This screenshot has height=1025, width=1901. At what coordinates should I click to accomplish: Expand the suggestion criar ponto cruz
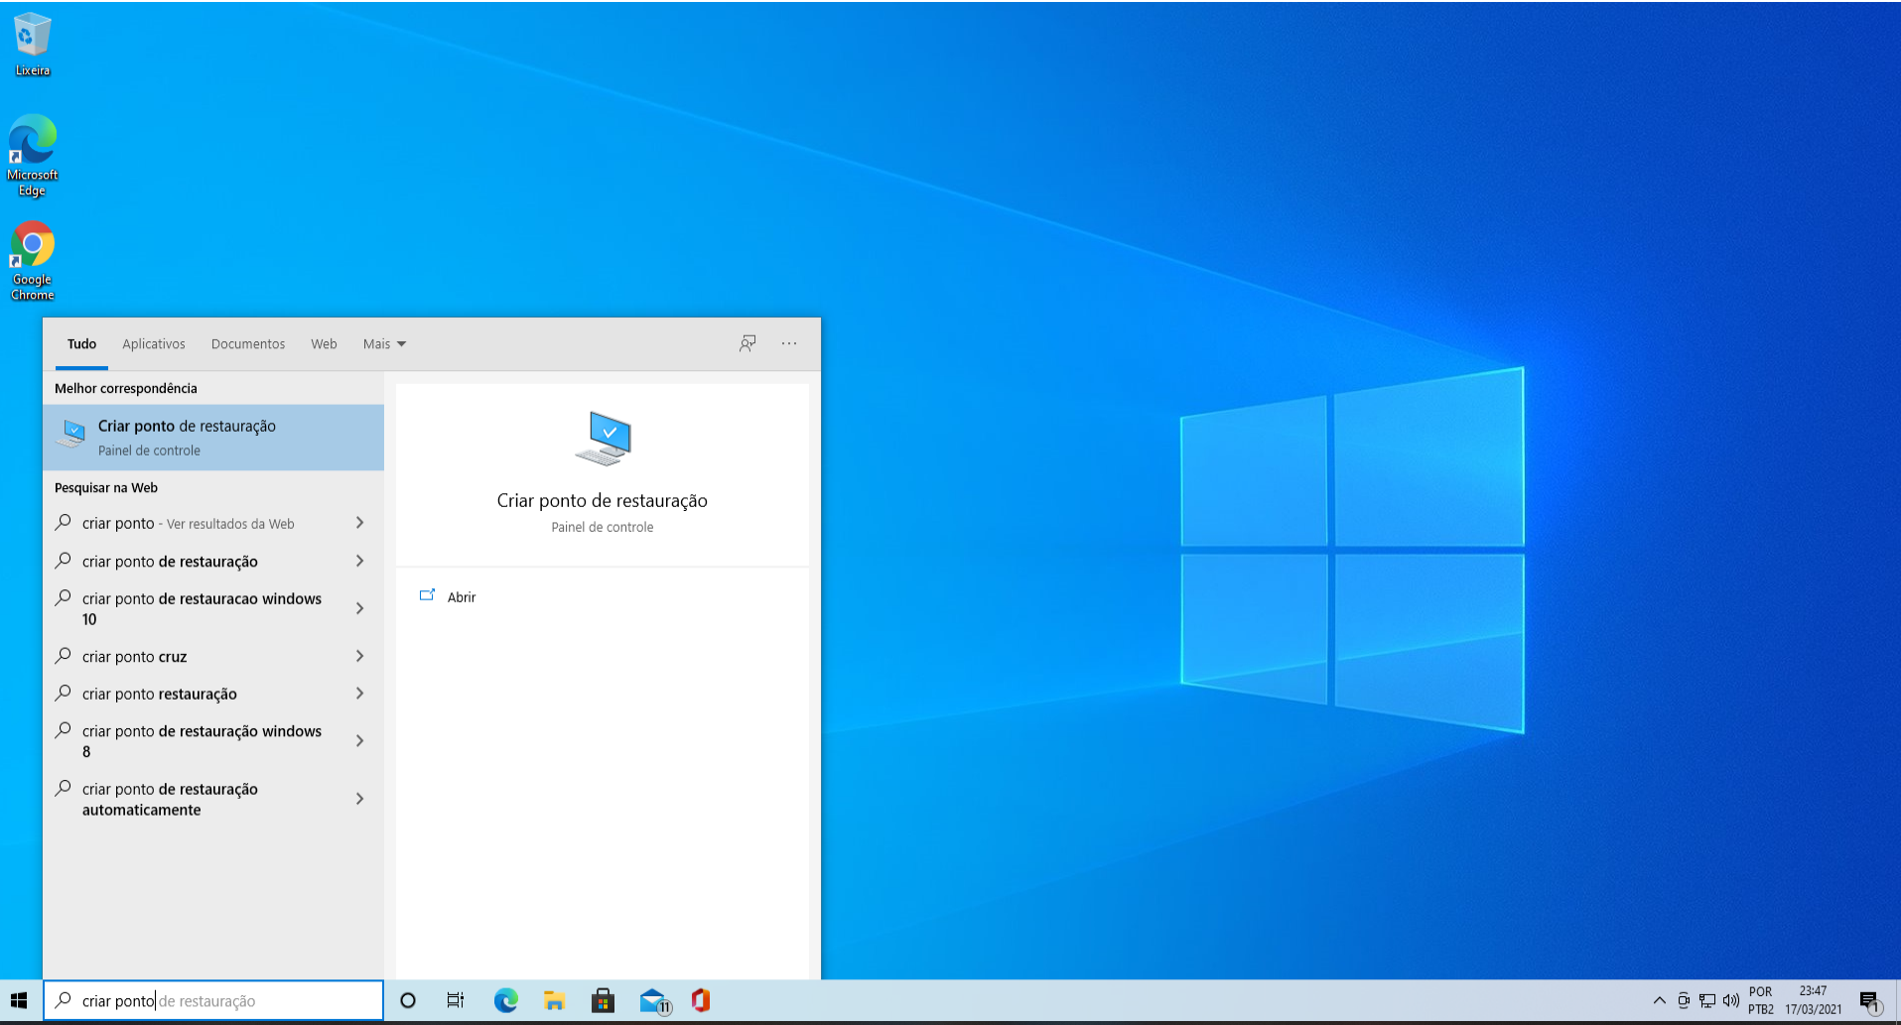tap(360, 656)
